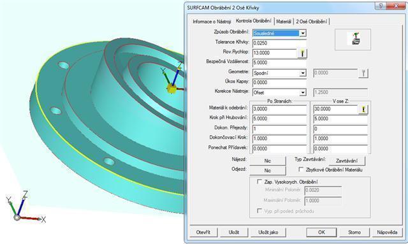Screen dimensions: 408x244
Task: Switch to 2 Osé Obrábění tab
Action: click(x=312, y=22)
